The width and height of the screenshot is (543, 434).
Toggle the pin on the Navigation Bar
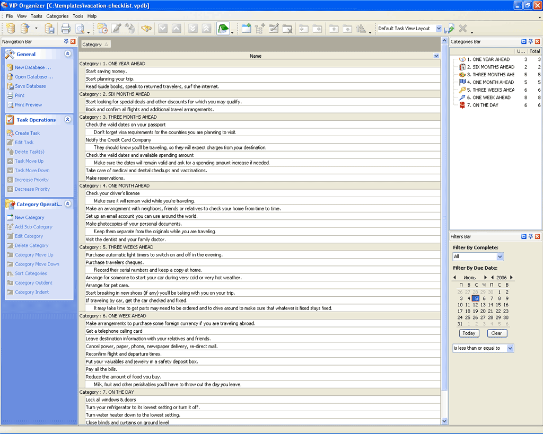point(66,41)
